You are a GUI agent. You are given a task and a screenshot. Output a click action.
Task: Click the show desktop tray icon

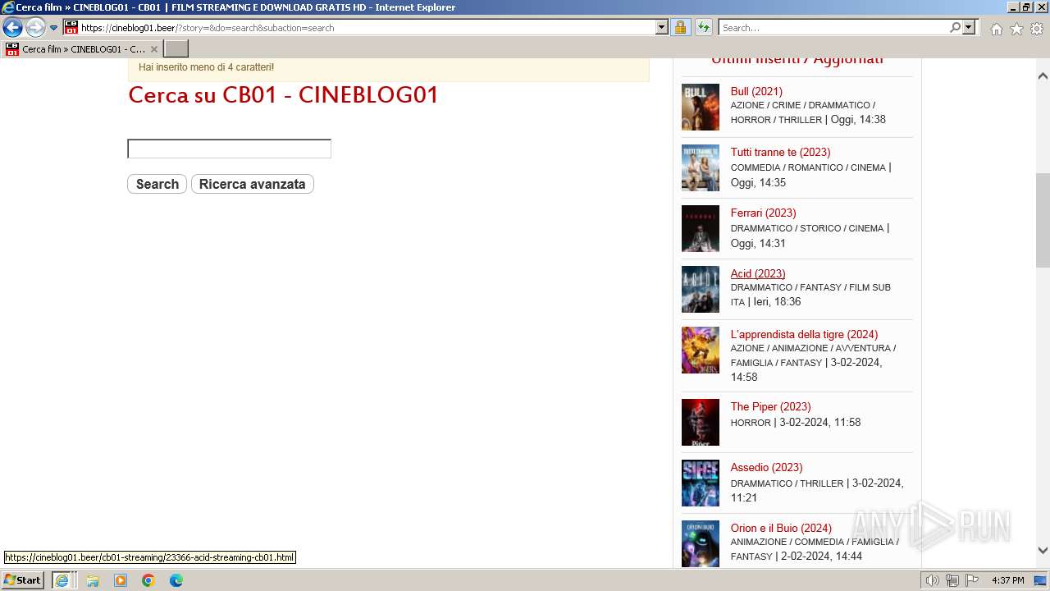pyautogui.click(x=1040, y=580)
